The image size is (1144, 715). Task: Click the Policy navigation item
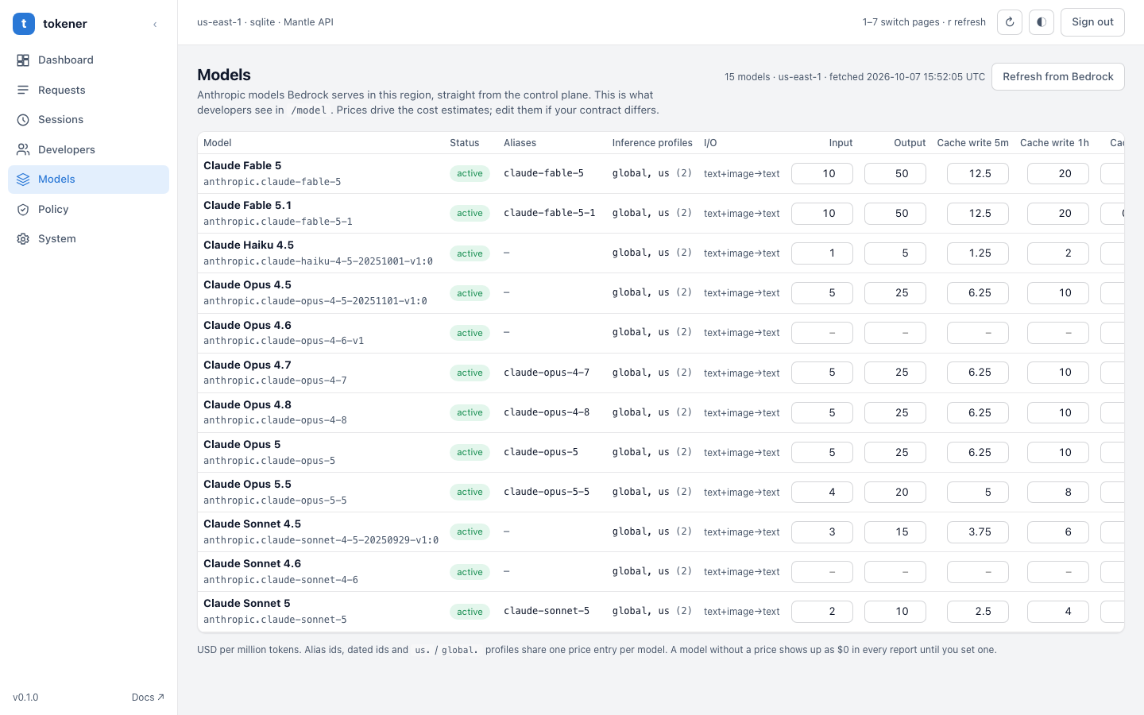[x=88, y=209]
